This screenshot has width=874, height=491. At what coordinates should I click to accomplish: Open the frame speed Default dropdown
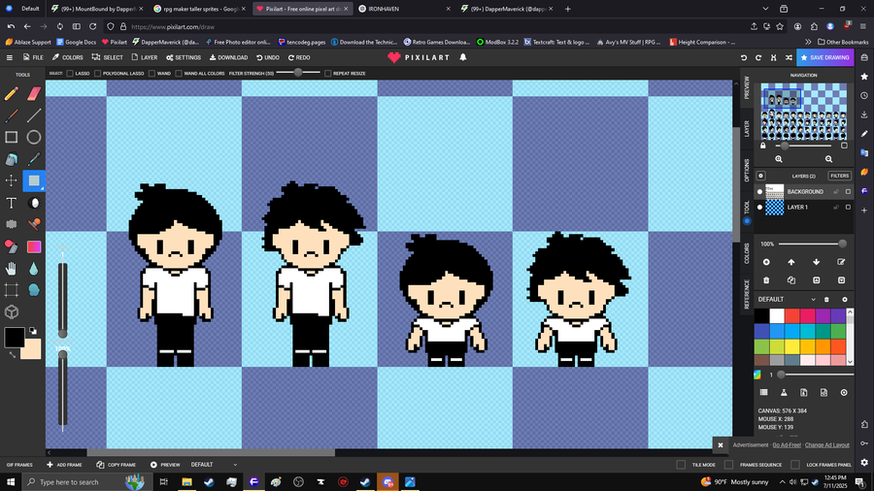coord(215,465)
